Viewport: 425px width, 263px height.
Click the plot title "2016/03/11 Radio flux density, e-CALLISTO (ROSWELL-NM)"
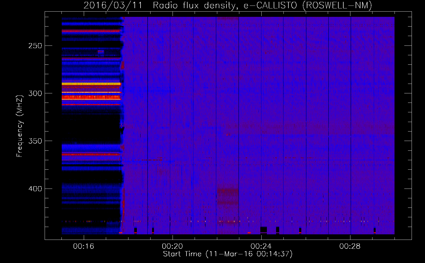click(x=228, y=5)
